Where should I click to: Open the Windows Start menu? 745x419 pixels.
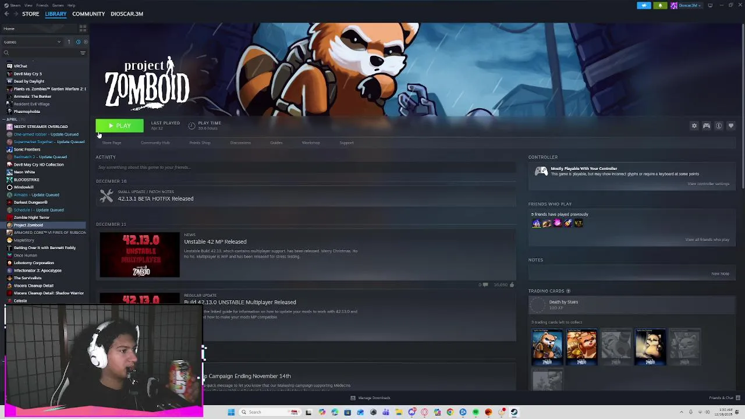pos(231,412)
